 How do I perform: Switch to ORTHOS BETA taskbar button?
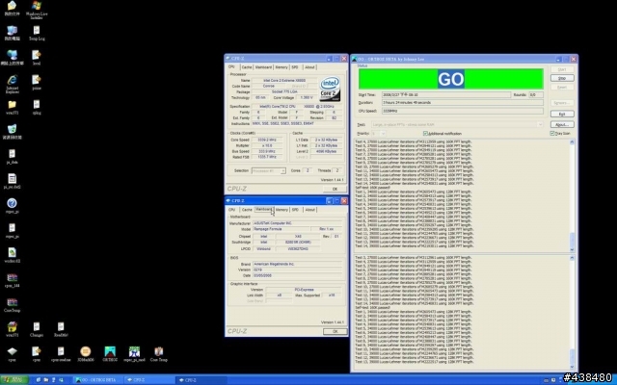click(98, 380)
